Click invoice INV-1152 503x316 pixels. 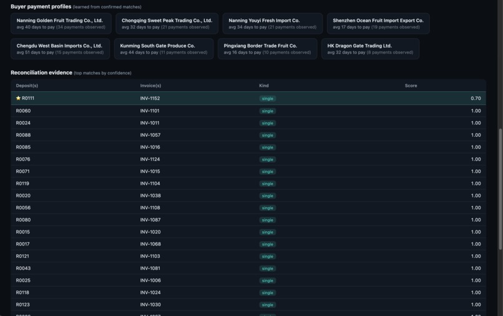click(x=150, y=98)
